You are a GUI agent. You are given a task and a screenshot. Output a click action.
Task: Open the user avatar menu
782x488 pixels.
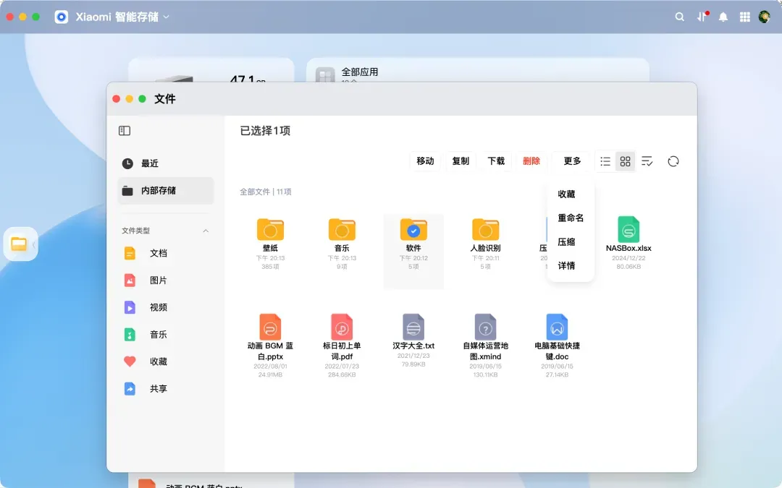[x=764, y=17]
